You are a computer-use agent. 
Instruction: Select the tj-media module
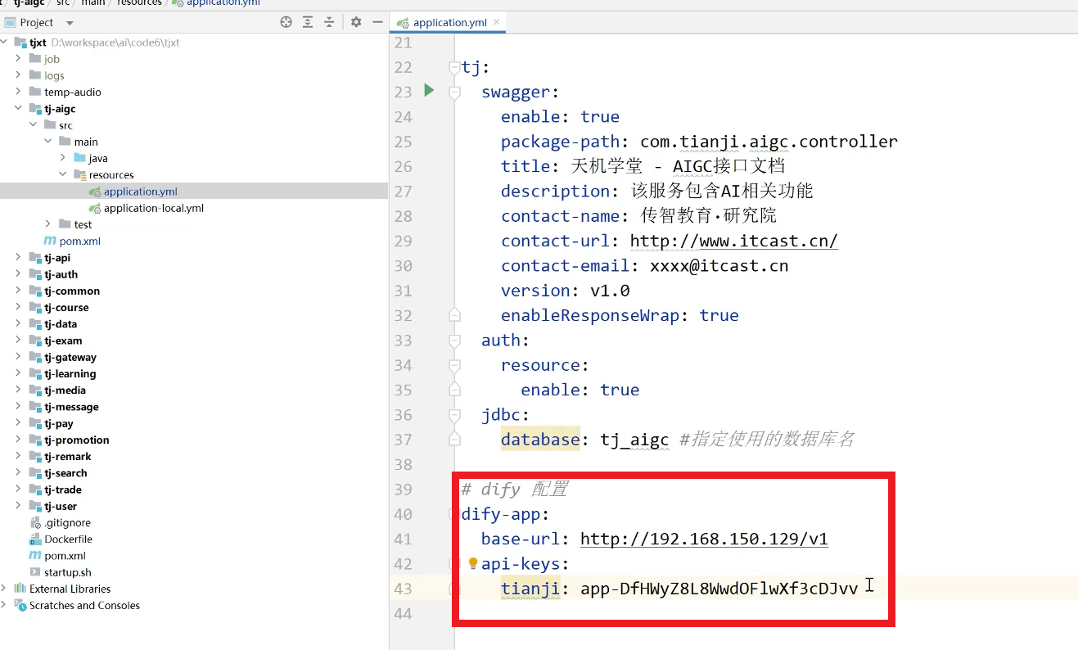tap(65, 390)
